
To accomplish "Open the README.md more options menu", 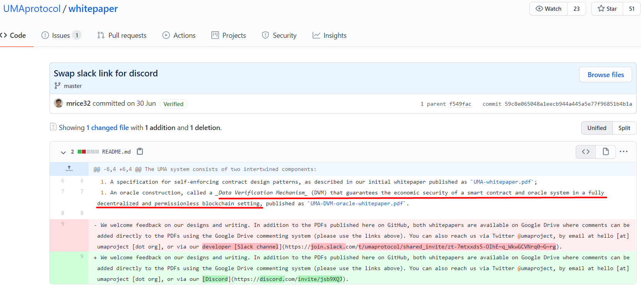I will click(x=624, y=152).
